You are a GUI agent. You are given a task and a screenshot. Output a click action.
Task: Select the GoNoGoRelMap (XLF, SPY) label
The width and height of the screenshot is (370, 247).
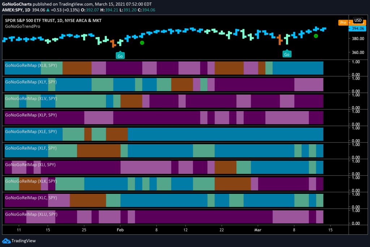pos(31,148)
